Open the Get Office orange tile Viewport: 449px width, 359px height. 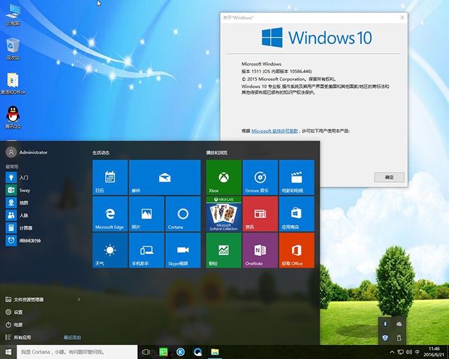(x=296, y=251)
